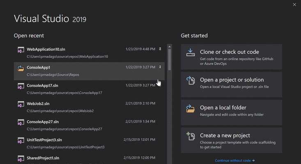Open ConsoleApp27.sln from recent list

[89, 125]
